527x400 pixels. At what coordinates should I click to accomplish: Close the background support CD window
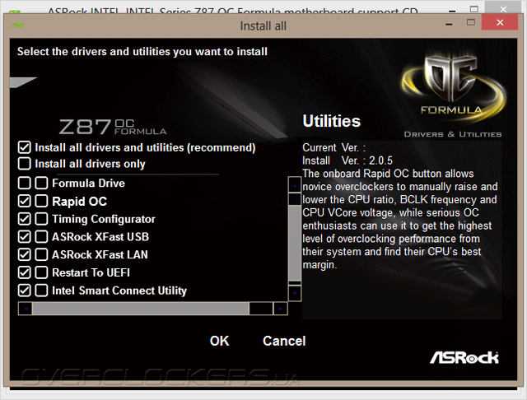point(503,9)
